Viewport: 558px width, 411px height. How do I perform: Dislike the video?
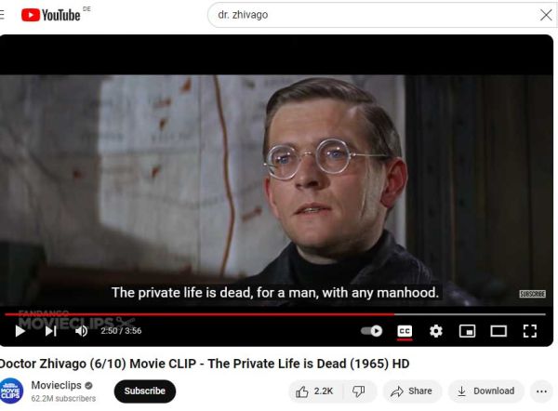[359, 391]
